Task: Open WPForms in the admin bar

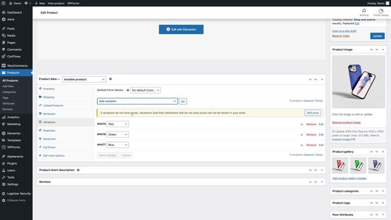Action: coord(73,3)
